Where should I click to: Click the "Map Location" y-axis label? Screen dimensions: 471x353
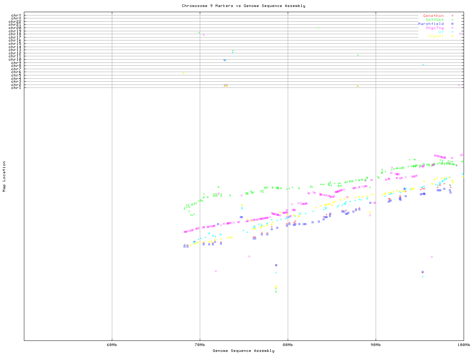[4, 176]
